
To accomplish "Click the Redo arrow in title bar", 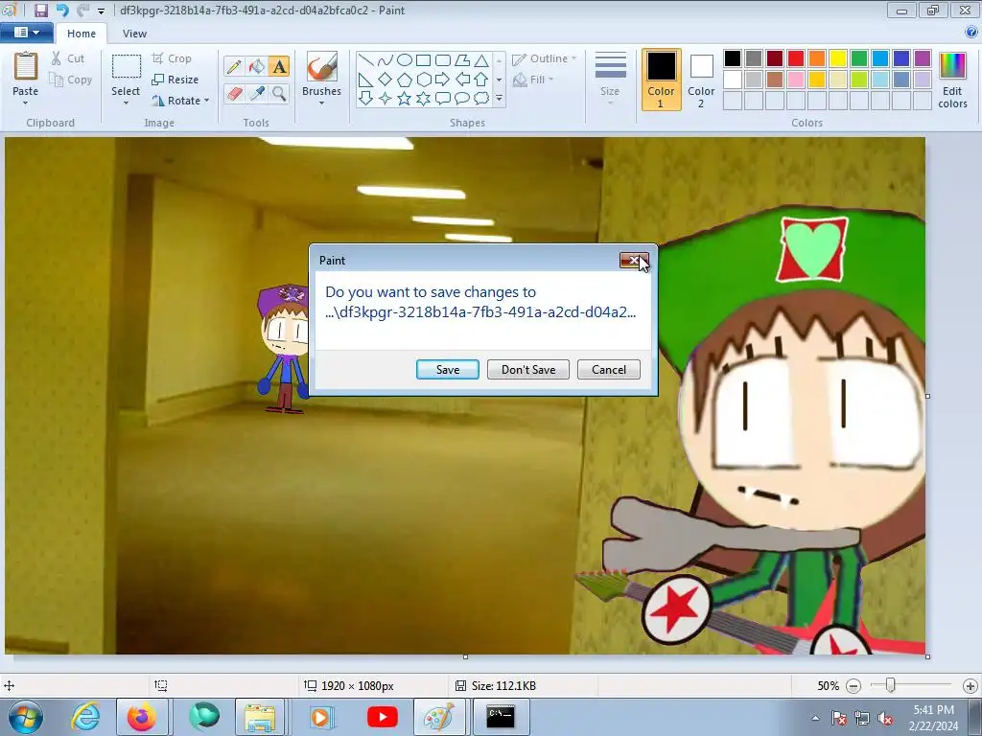I will pyautogui.click(x=82, y=11).
